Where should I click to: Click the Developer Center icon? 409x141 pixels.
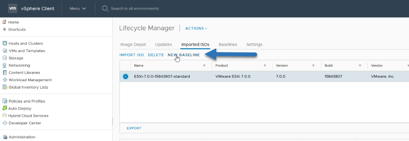(x=4, y=123)
